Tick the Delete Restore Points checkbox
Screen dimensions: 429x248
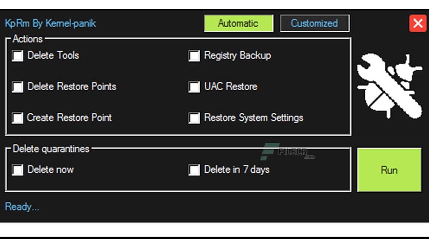18,87
